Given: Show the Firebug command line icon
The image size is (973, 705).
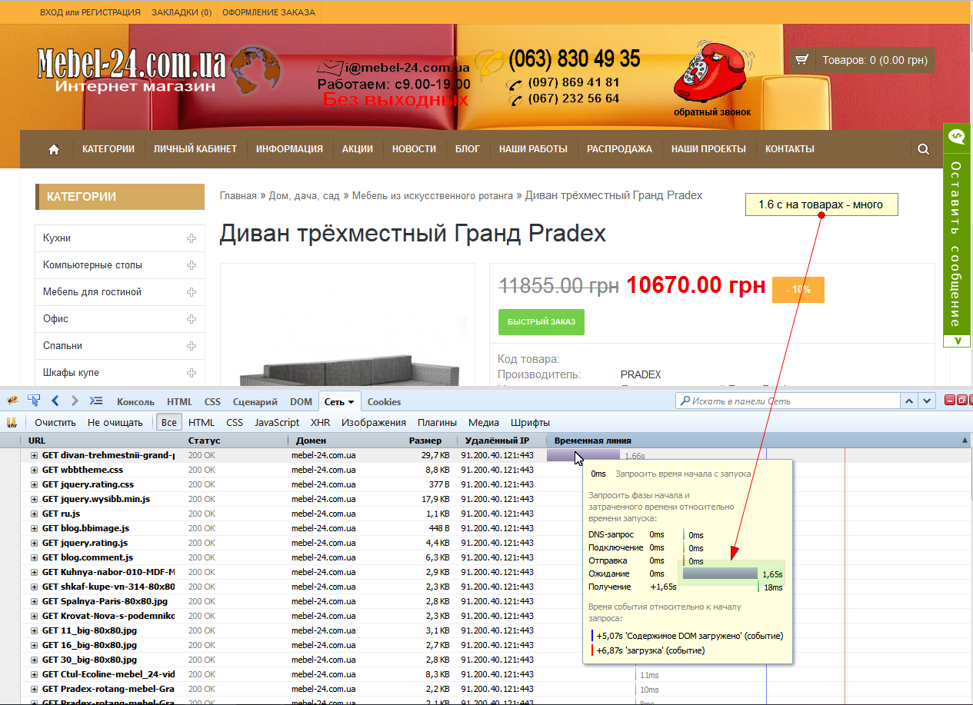Looking at the screenshot, I should coord(96,401).
